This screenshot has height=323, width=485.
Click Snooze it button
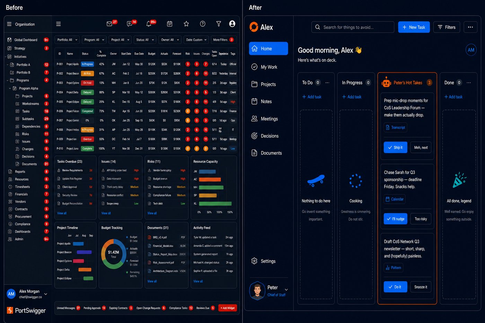pyautogui.click(x=421, y=287)
